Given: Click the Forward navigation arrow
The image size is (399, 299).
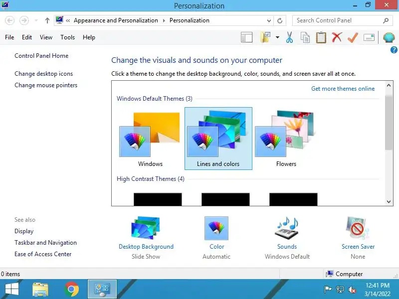Looking at the screenshot, I should (x=24, y=20).
